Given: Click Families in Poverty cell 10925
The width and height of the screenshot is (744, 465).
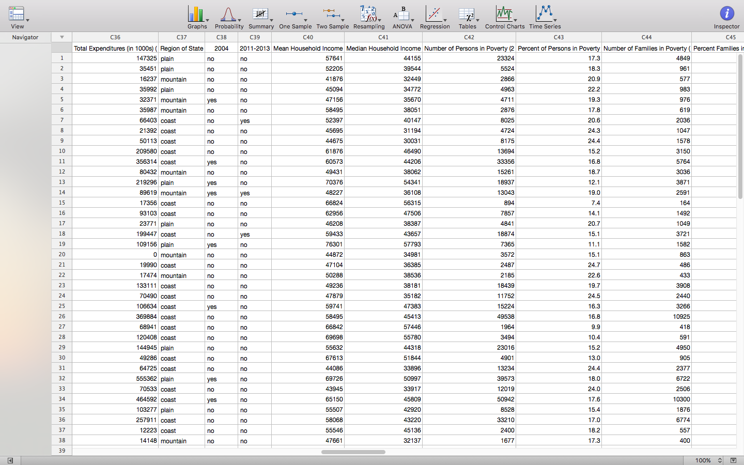Looking at the screenshot, I should 647,317.
